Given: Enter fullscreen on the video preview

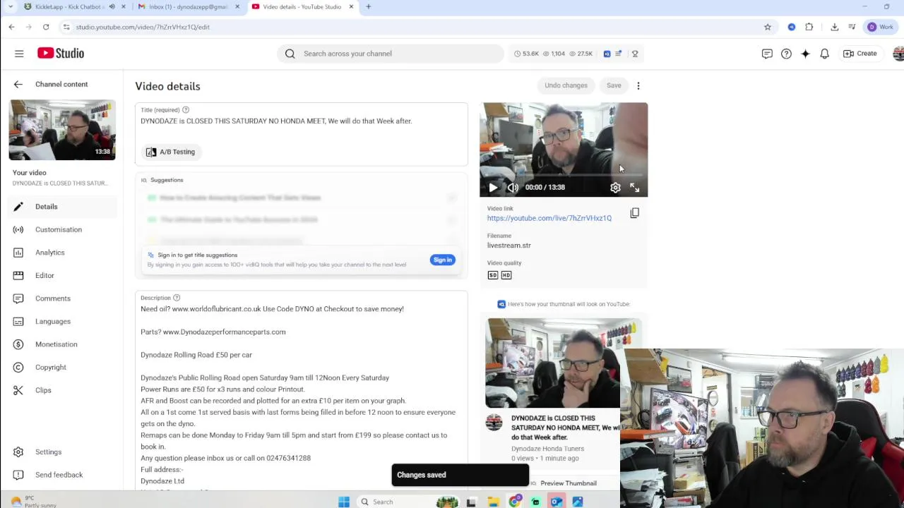Looking at the screenshot, I should click(634, 188).
